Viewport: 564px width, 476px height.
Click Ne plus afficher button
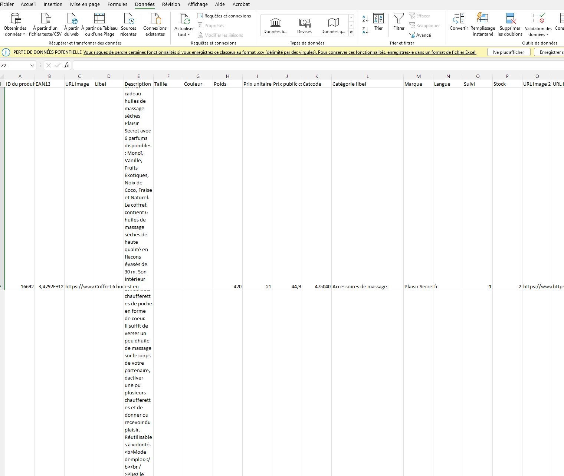[x=508, y=52]
